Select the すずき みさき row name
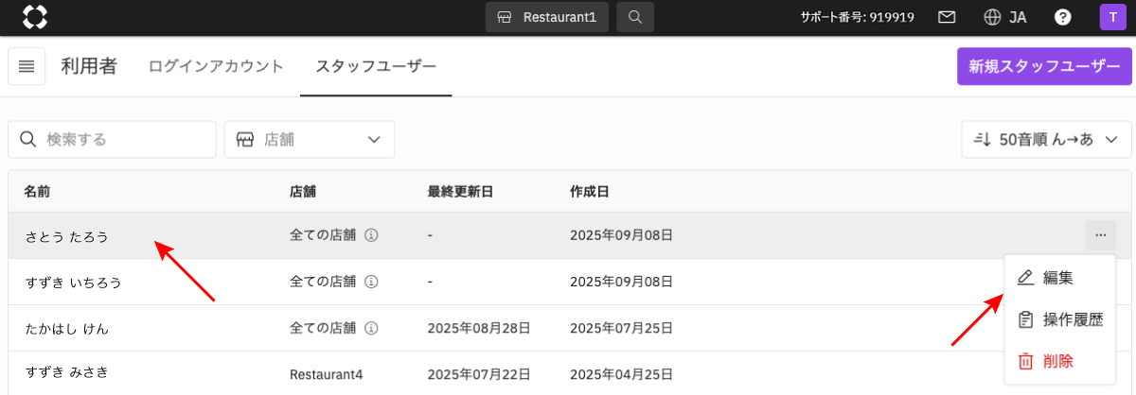This screenshot has width=1136, height=395. (66, 373)
